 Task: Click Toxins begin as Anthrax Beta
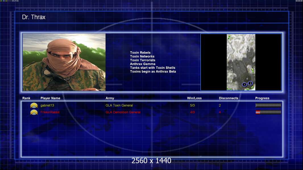click(153, 71)
